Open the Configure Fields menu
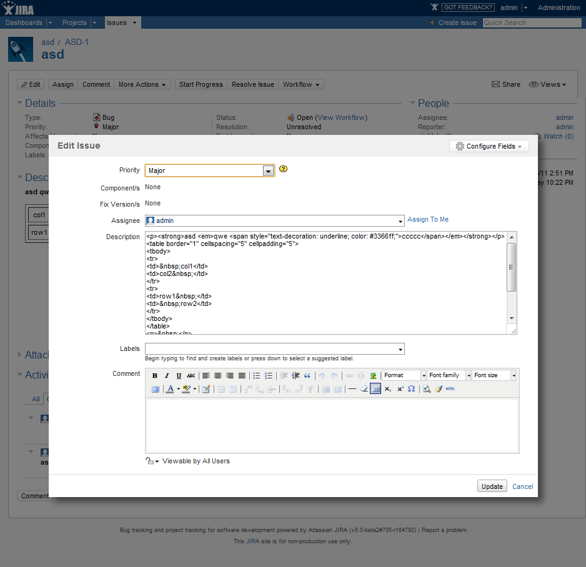 (489, 146)
